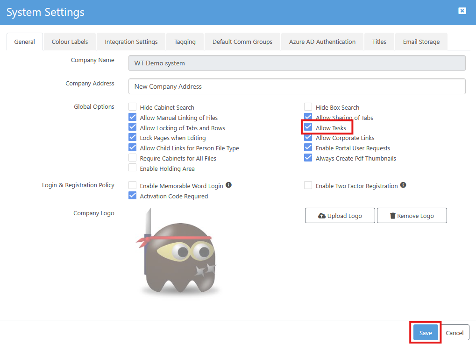This screenshot has width=476, height=344.
Task: Save the system settings
Action: 425,333
